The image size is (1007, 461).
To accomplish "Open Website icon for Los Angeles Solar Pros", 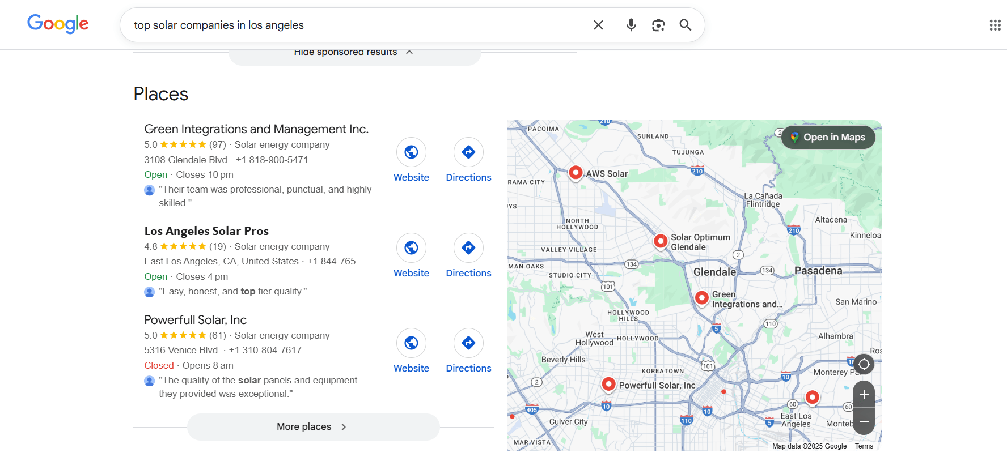I will 412,247.
